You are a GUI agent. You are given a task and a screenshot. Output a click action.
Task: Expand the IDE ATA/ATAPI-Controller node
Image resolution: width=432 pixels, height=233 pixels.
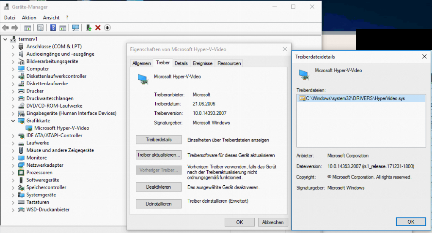13,136
